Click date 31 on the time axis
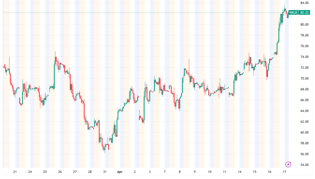Image resolution: width=315 pixels, height=179 pixels. pos(105,172)
